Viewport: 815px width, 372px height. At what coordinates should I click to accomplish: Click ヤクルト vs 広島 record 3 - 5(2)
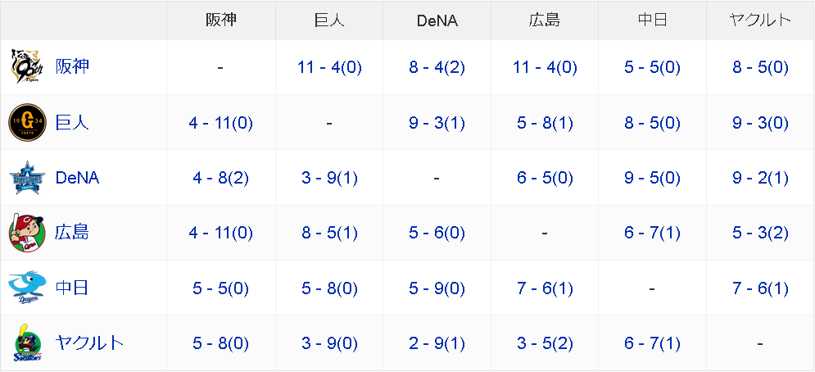click(x=545, y=343)
